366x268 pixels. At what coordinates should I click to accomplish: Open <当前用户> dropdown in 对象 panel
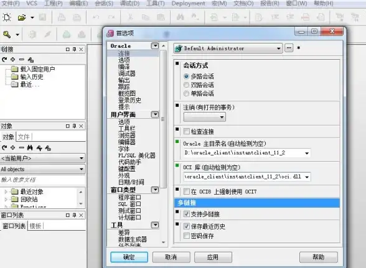coord(81,158)
